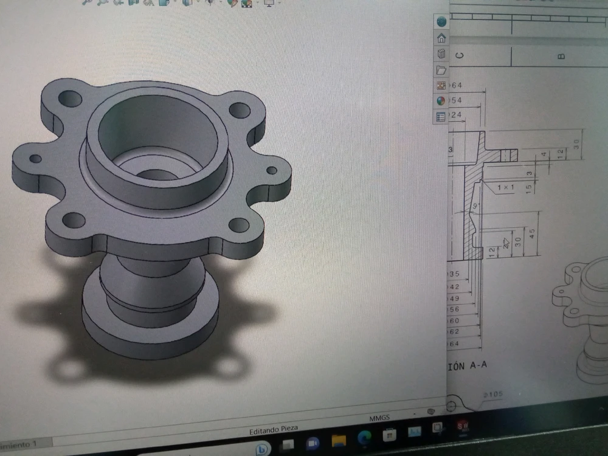
Task: Click the Apply Scene icon in the view toolbar
Action: 247,4
